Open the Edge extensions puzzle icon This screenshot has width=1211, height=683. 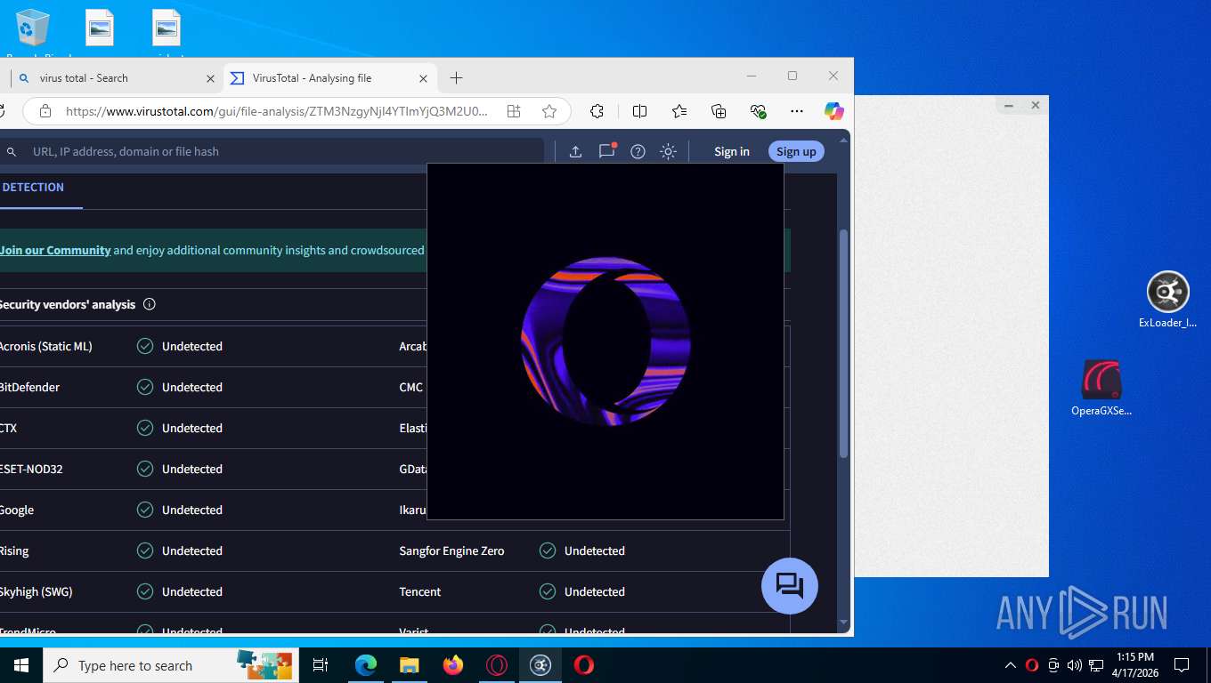click(597, 111)
